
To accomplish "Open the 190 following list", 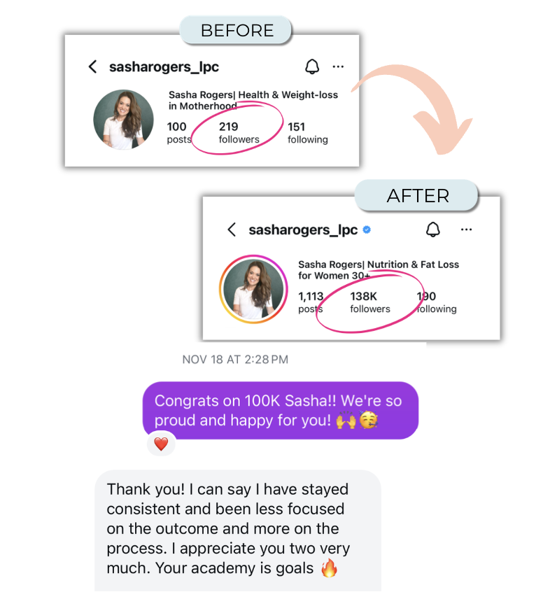I will (437, 302).
